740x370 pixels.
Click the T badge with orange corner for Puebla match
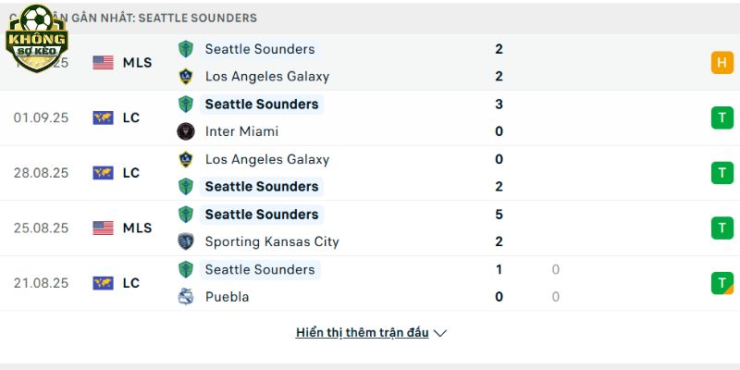[x=722, y=283]
